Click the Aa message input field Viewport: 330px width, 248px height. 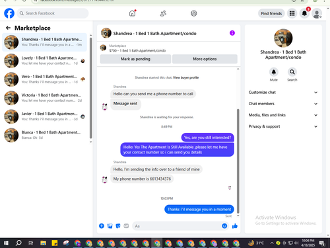point(176,226)
